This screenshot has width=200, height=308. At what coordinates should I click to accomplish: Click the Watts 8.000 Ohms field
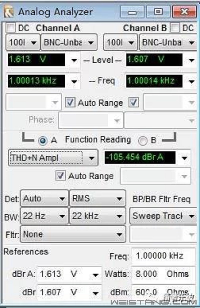tap(163, 274)
